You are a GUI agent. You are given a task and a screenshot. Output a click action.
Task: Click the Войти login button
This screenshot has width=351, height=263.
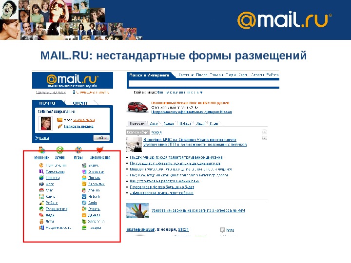click(101, 138)
